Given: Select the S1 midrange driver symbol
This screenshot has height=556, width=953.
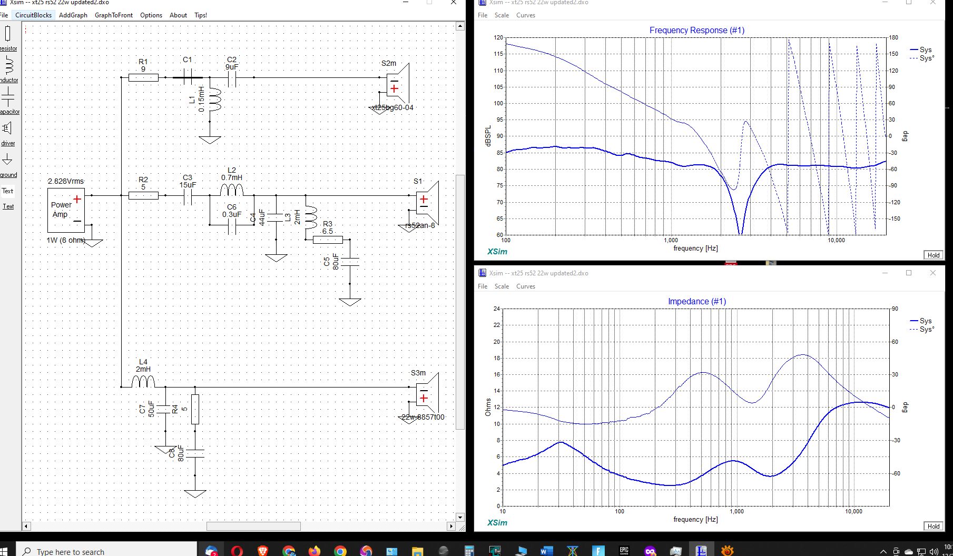Looking at the screenshot, I should tap(427, 203).
